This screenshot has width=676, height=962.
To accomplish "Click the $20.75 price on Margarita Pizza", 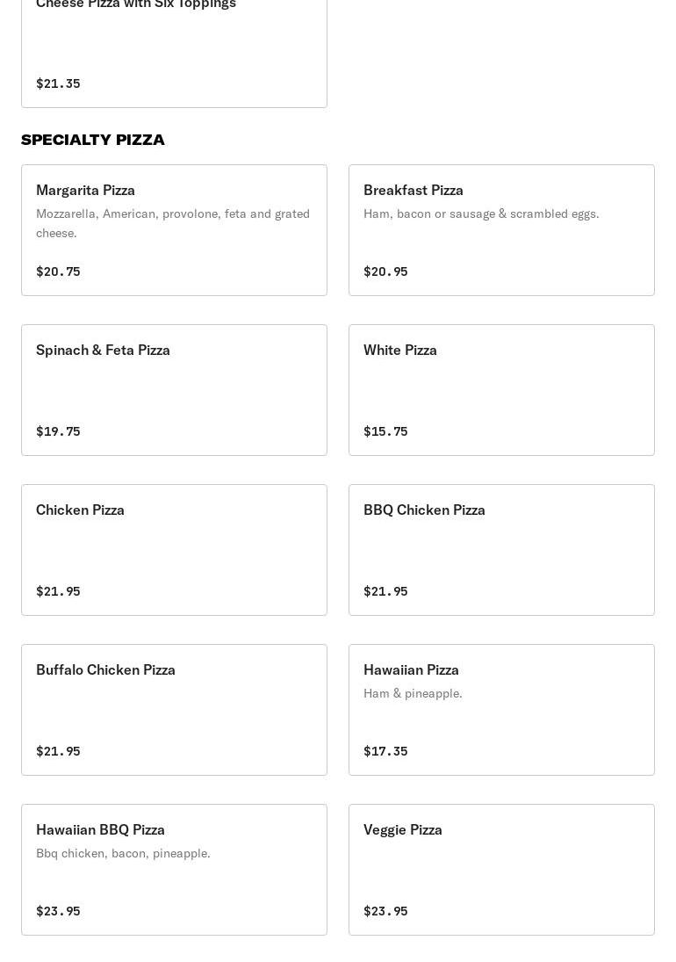I will click(58, 271).
